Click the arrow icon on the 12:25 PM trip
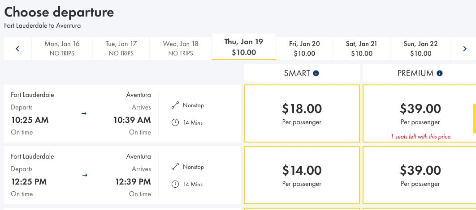 click(x=84, y=175)
